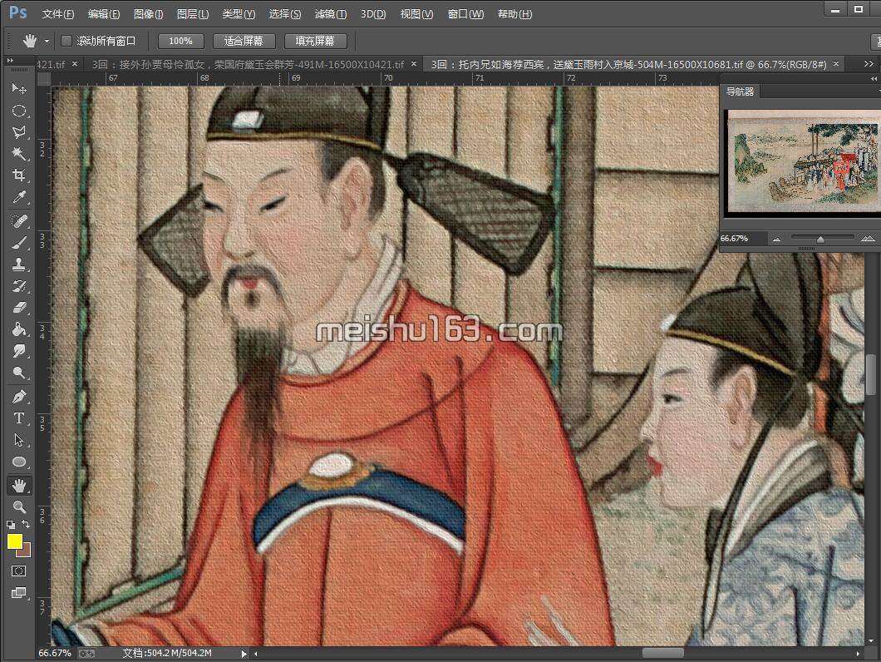Switch to the 491M-16500X10421.tif document tab
881x662 pixels.
[x=248, y=65]
